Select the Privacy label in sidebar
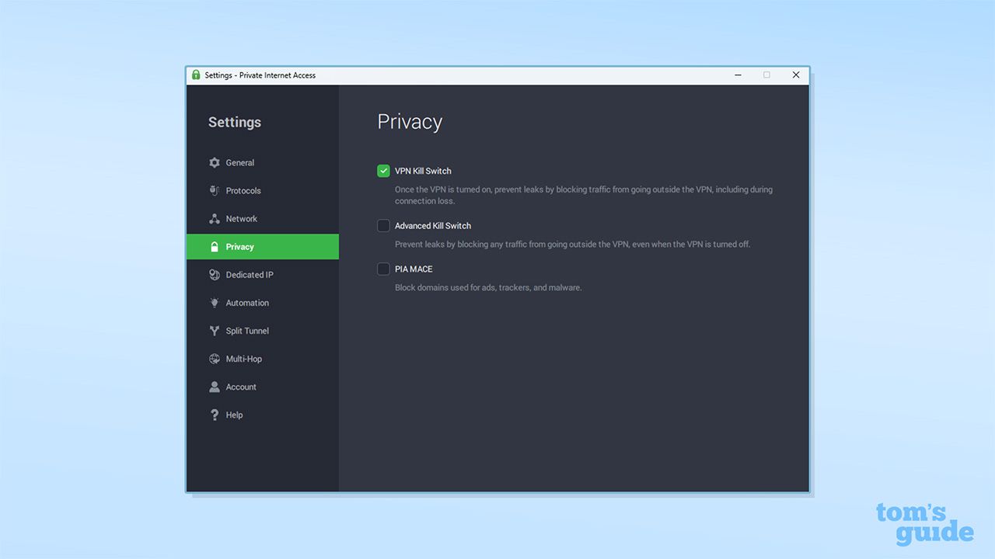995x559 pixels. [x=240, y=247]
